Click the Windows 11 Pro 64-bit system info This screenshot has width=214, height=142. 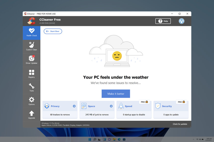coord(50,123)
